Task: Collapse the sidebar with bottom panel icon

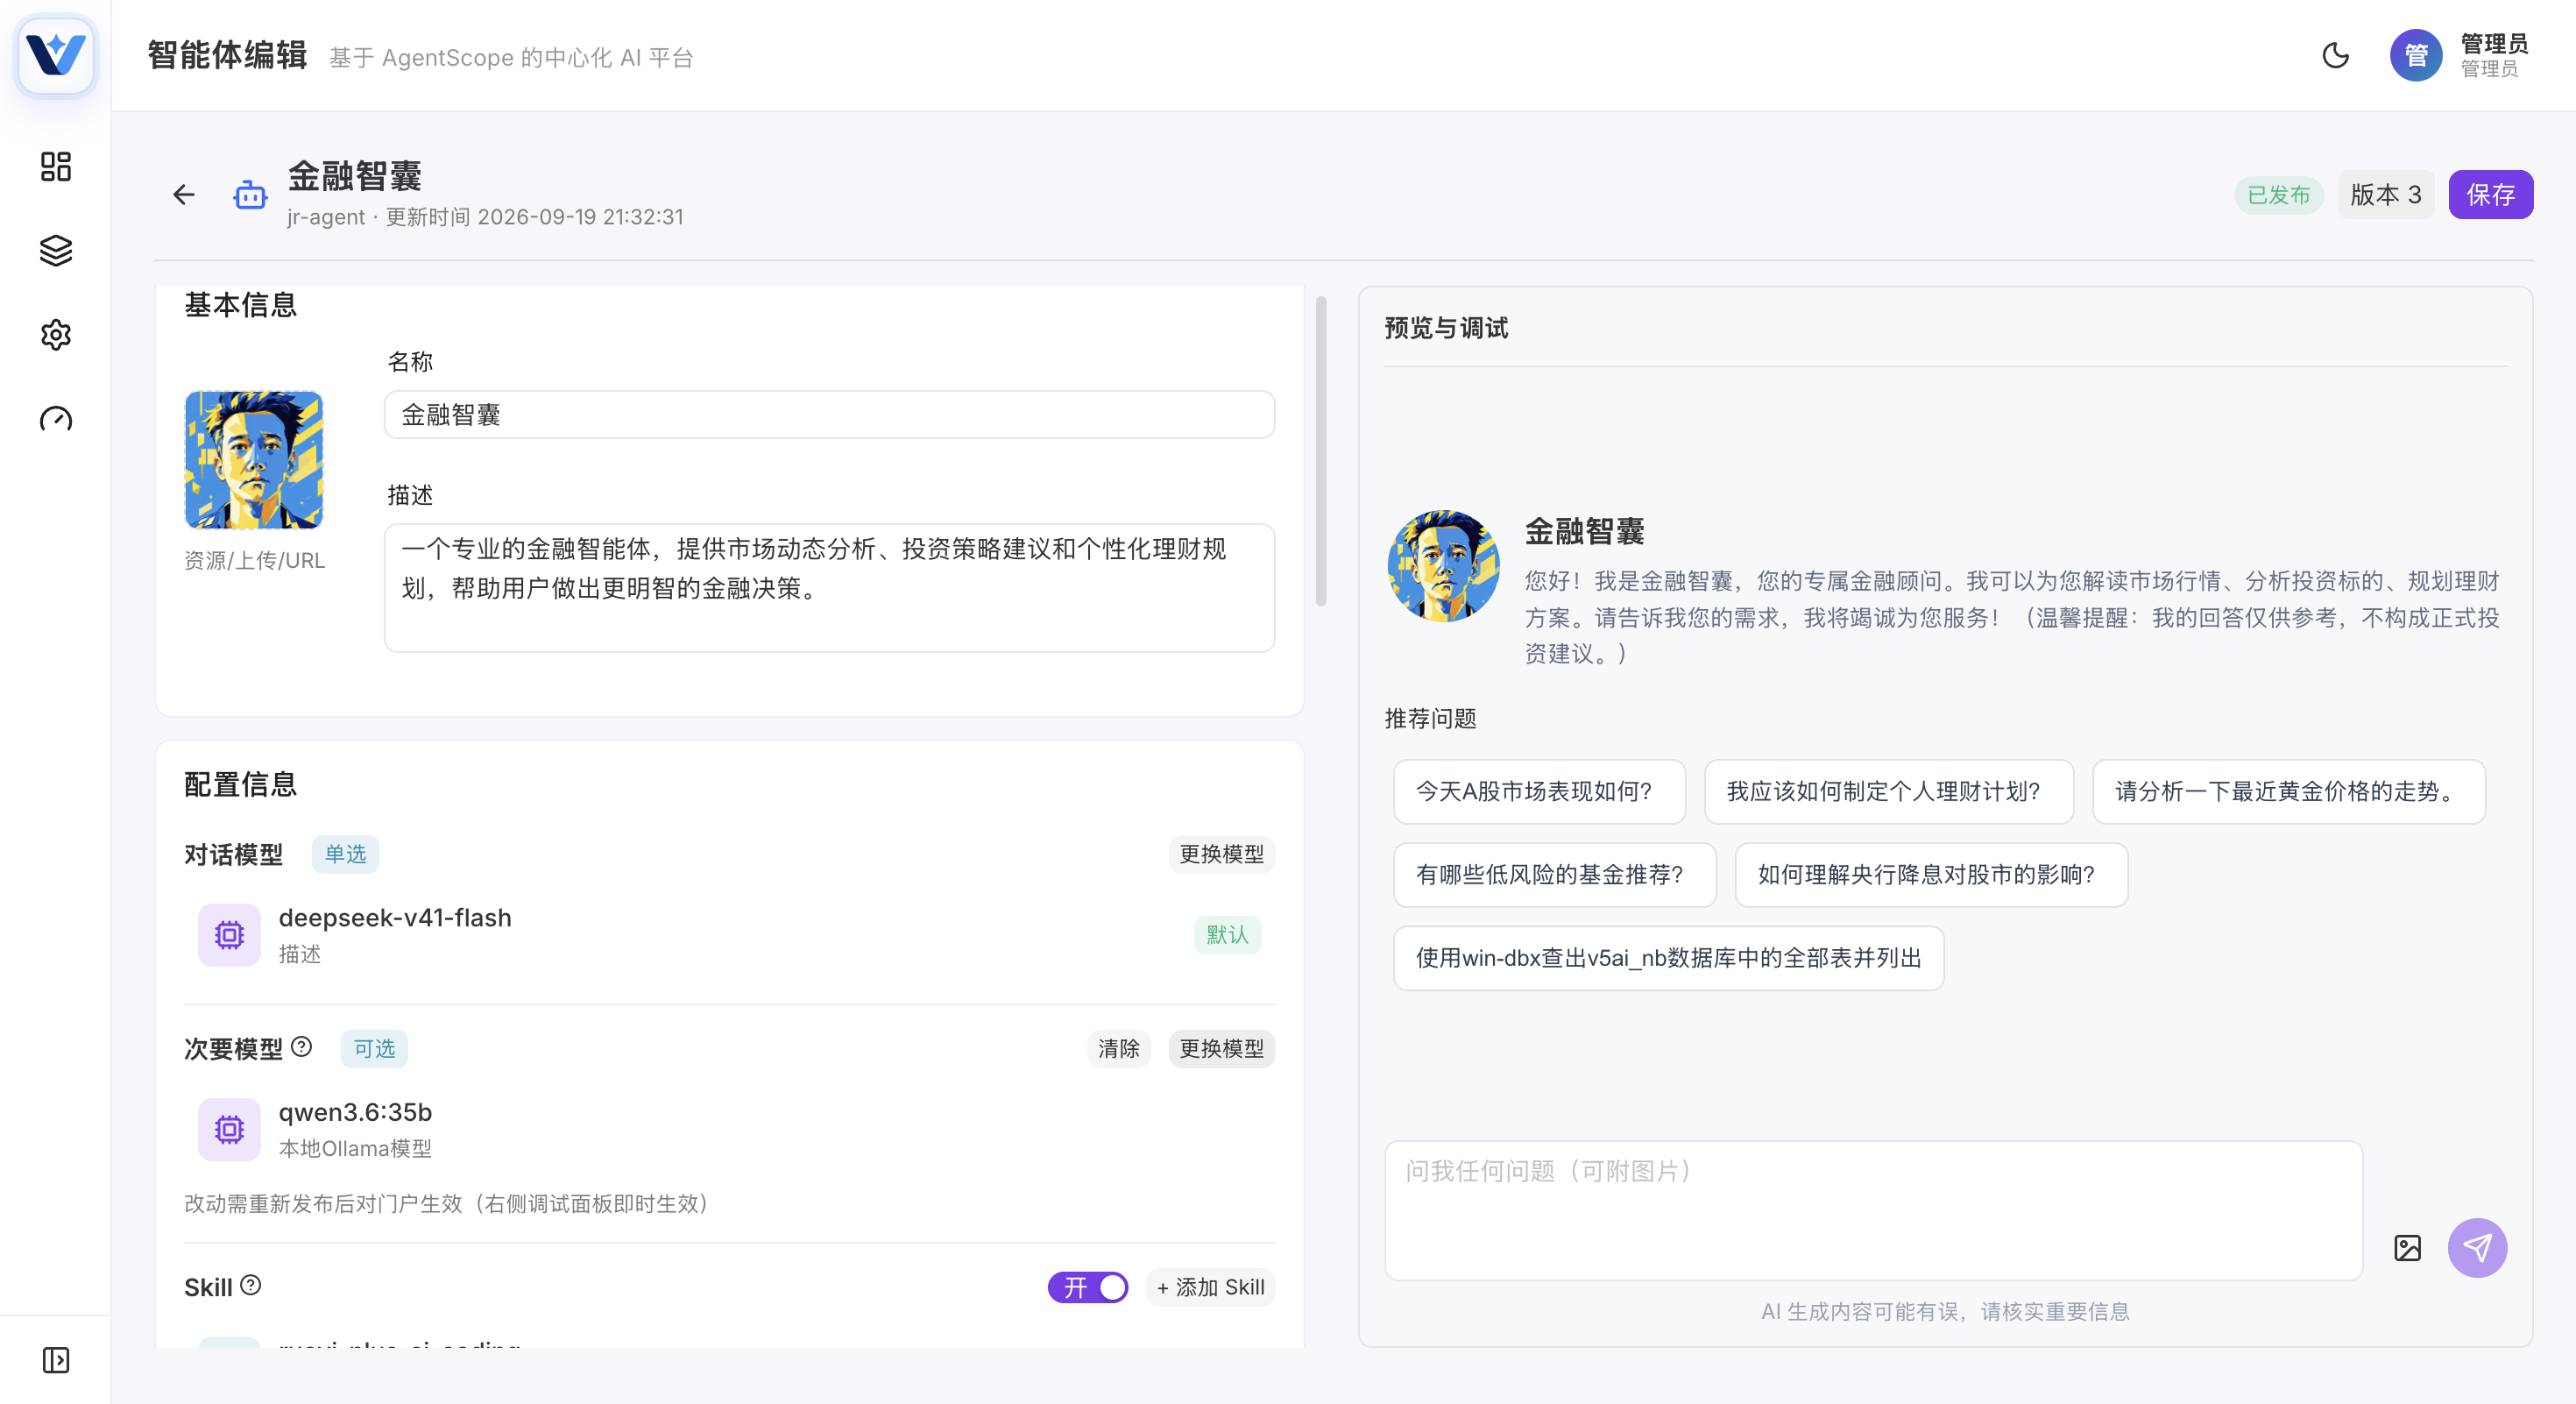Action: [56, 1360]
